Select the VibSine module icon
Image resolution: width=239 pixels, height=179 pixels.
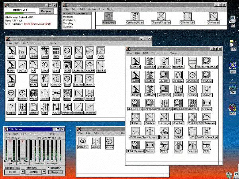tap(192, 91)
